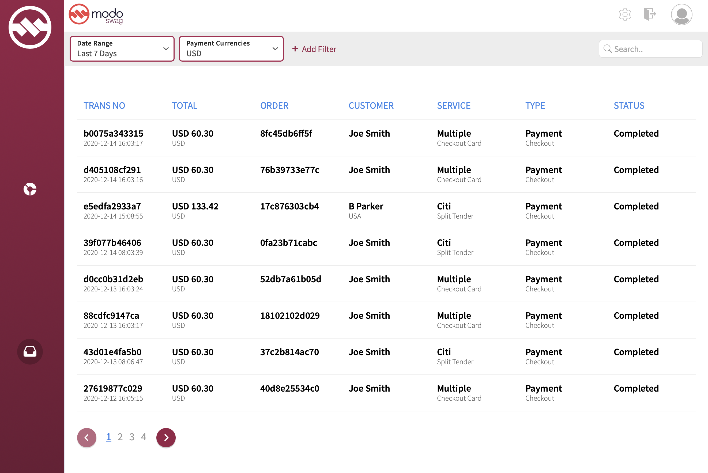Go to previous page arrow
The width and height of the screenshot is (708, 473).
pos(86,437)
